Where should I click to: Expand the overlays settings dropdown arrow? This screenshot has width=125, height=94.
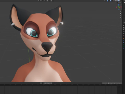pyautogui.click(x=112, y=1)
